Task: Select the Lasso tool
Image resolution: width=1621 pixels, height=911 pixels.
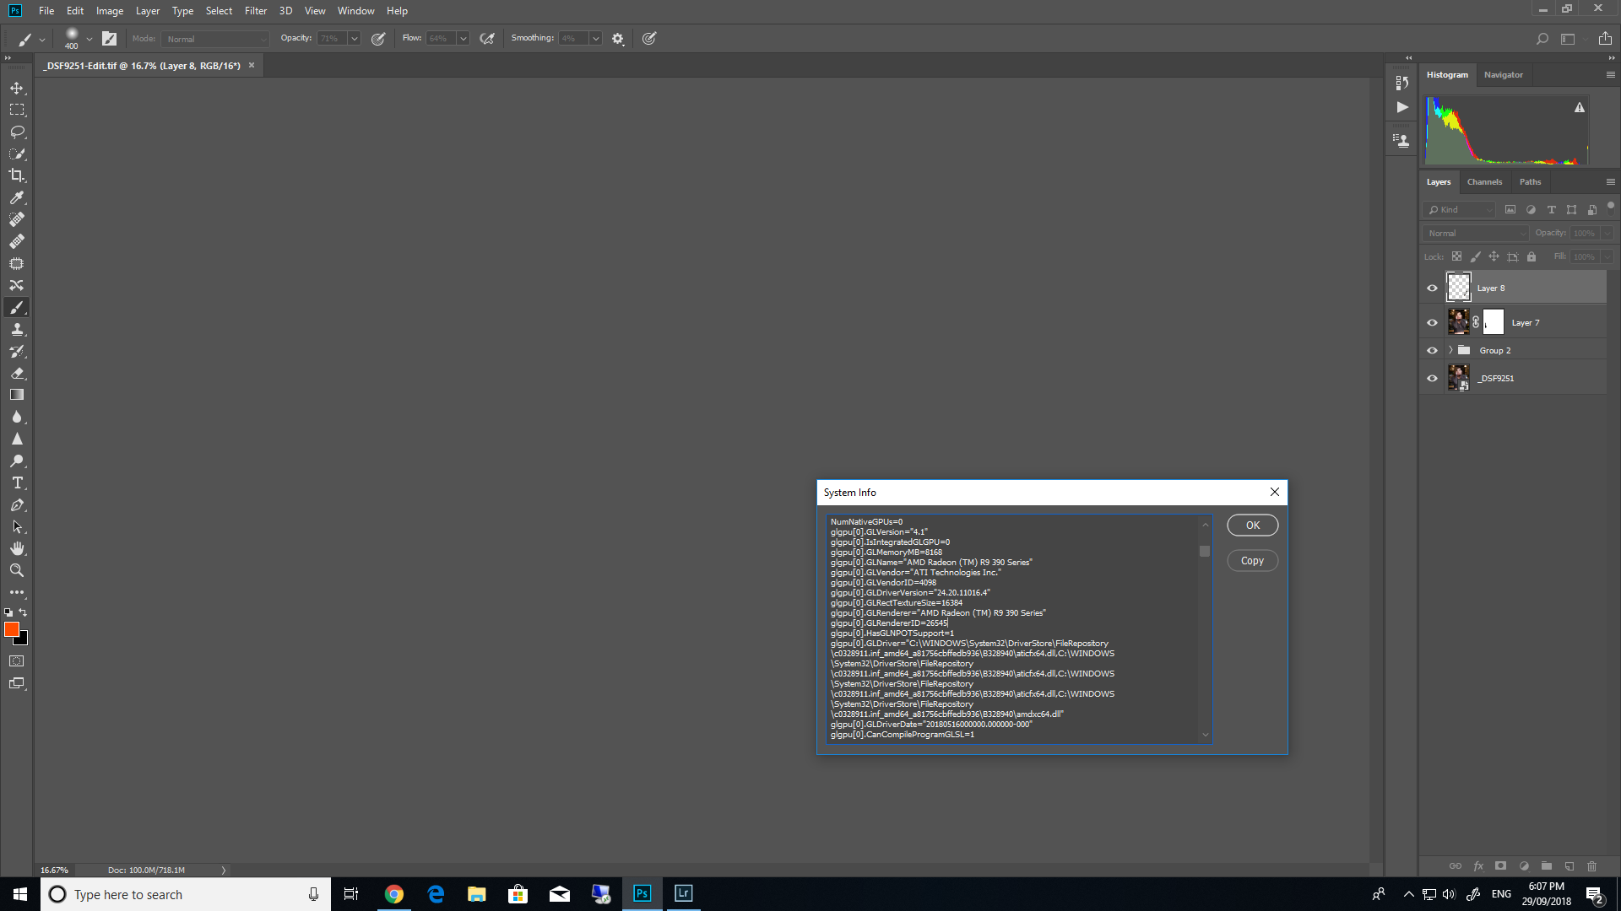Action: 17,132
